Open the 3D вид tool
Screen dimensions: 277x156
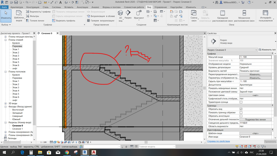click(120, 16)
